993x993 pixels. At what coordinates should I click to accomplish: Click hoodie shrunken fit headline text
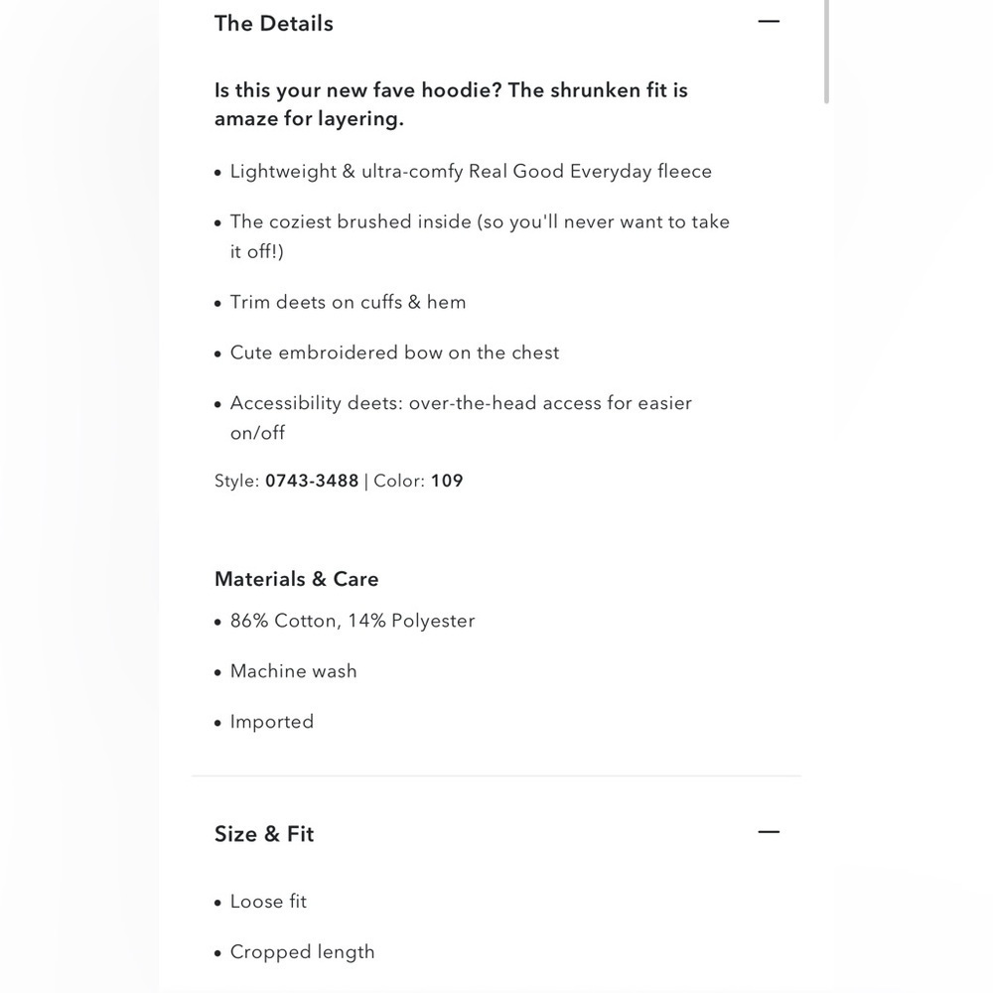(x=451, y=104)
